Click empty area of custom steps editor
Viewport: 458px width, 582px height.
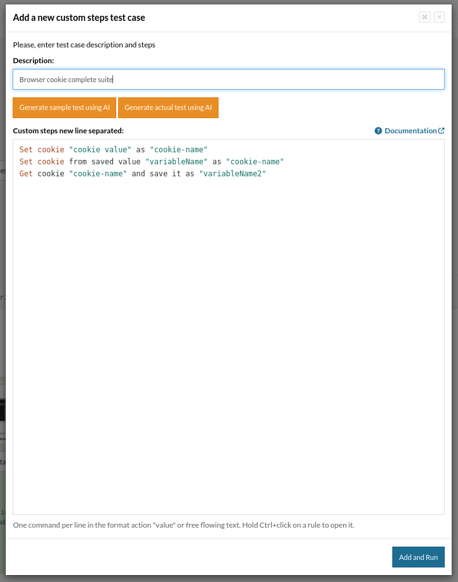228,348
